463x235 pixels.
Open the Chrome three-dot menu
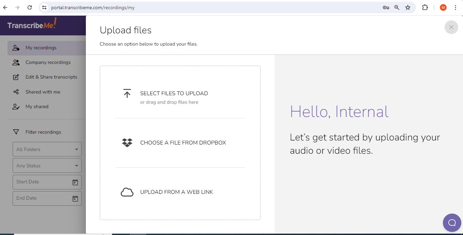pyautogui.click(x=456, y=7)
